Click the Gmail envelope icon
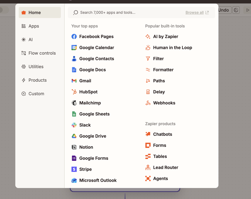Image resolution: width=251 pixels, height=199 pixels. (x=74, y=81)
